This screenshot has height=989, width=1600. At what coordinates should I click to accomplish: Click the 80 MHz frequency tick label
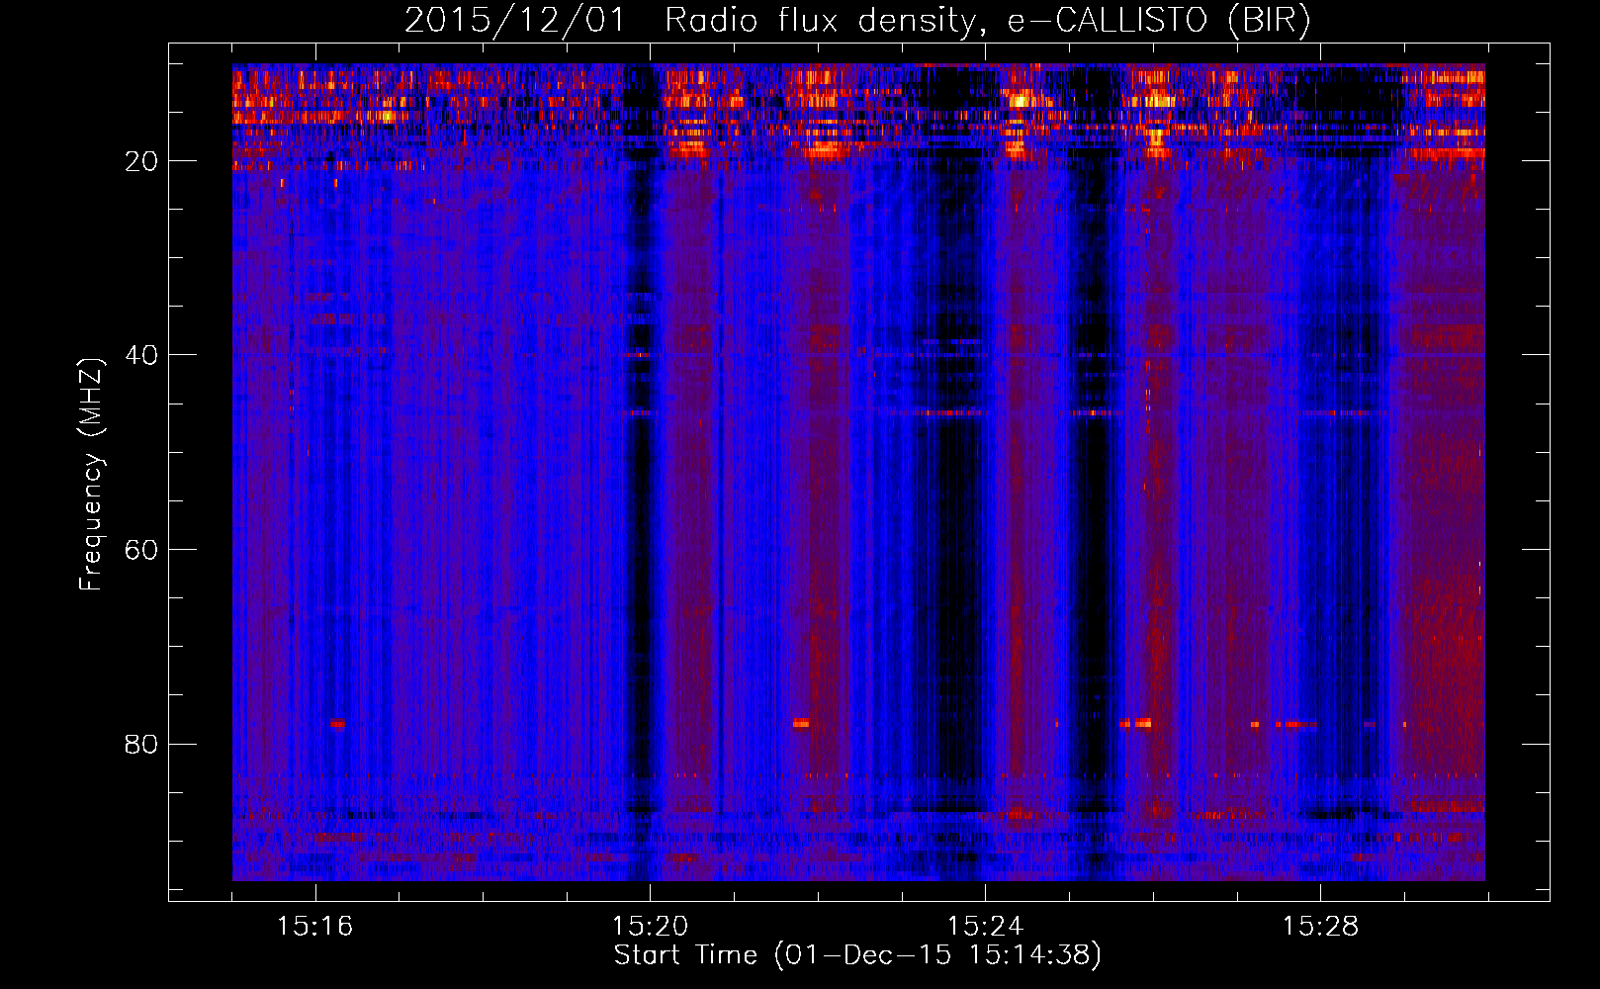pyautogui.click(x=141, y=744)
